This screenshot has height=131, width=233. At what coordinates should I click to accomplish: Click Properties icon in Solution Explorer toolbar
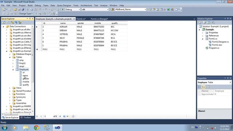point(200,23)
